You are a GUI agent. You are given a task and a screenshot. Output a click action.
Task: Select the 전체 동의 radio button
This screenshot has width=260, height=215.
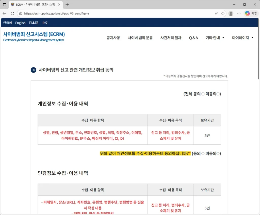[x=203, y=94]
